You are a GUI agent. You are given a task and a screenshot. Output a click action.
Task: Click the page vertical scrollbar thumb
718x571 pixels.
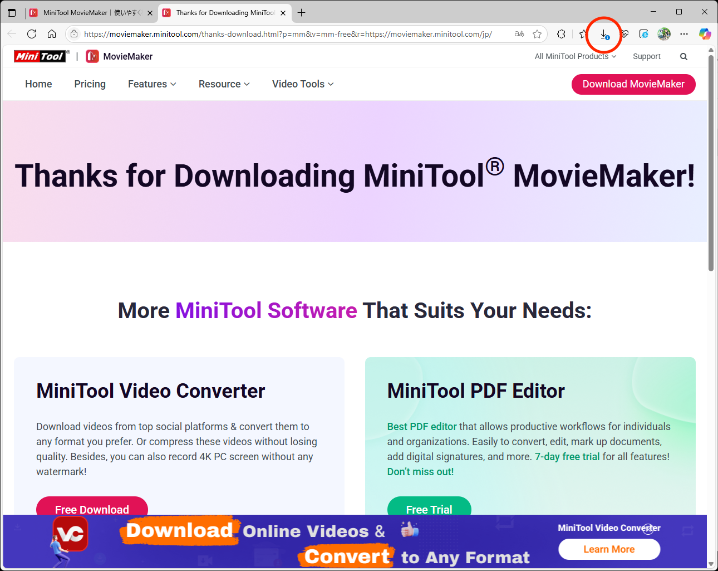click(x=711, y=163)
